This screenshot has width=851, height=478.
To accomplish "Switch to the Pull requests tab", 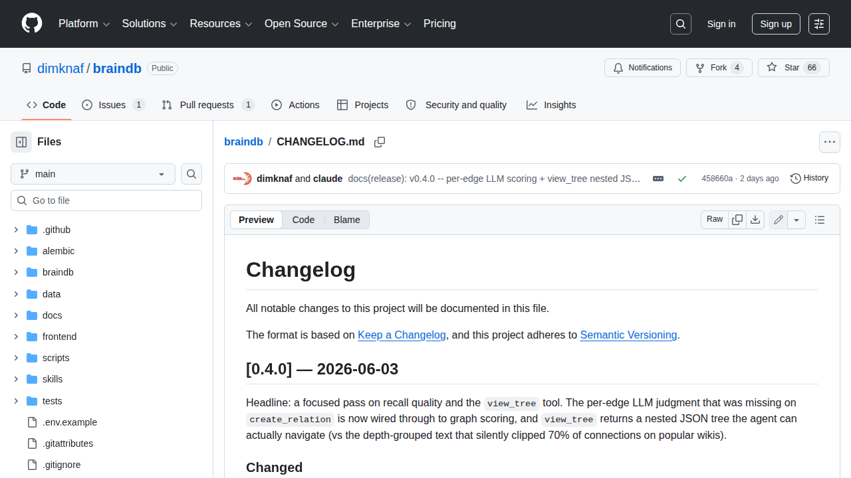I will (208, 105).
